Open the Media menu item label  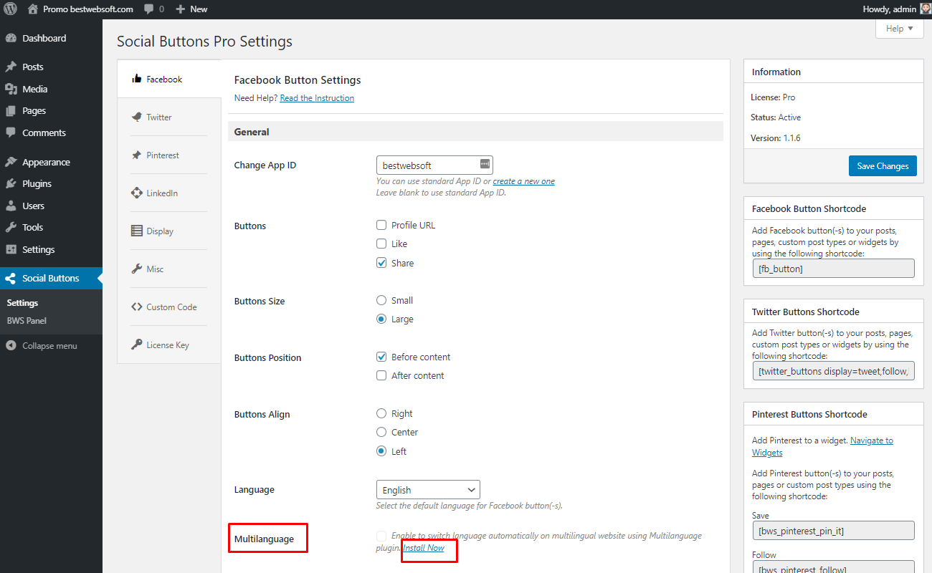[x=35, y=89]
